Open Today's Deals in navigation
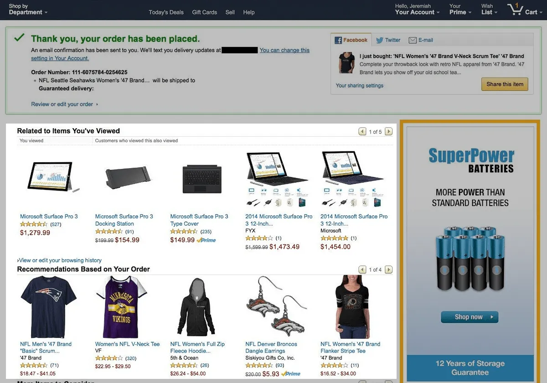The height and width of the screenshot is (383, 547). [x=166, y=12]
